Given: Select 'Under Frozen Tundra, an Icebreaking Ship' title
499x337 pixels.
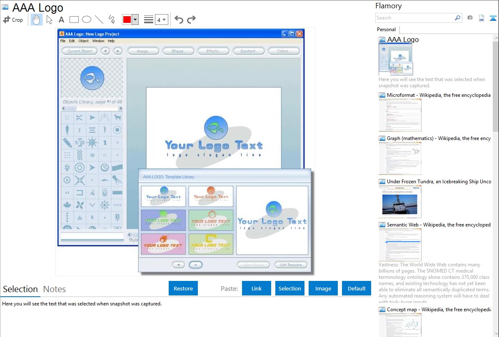Looking at the screenshot, I should point(439,182).
